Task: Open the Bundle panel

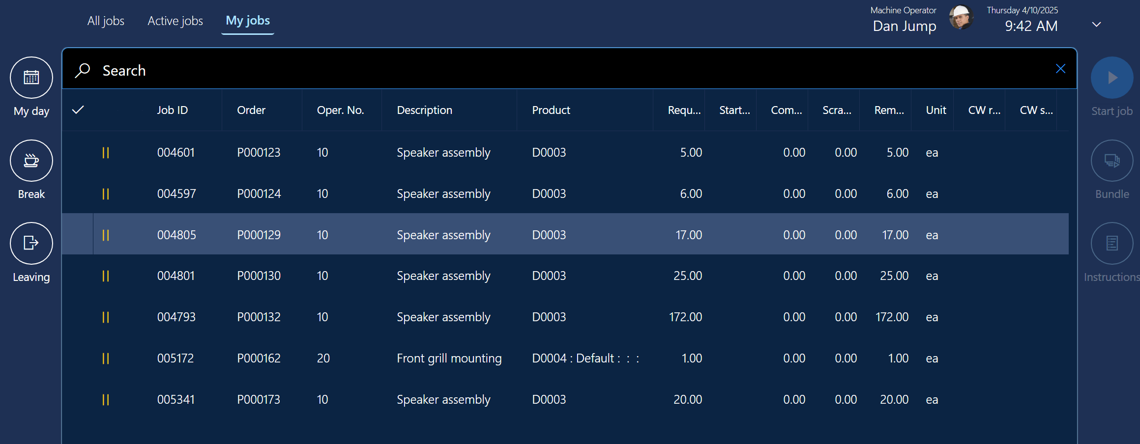Action: click(x=1111, y=161)
